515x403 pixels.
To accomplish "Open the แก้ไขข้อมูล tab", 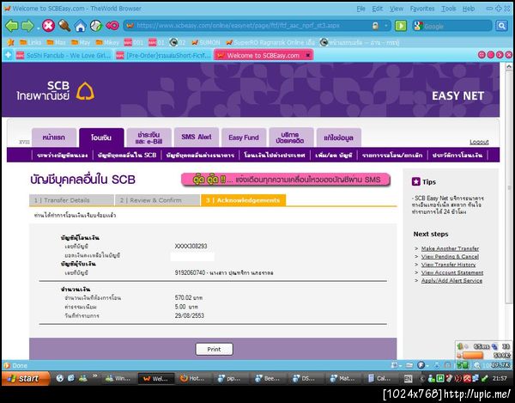I will (339, 137).
